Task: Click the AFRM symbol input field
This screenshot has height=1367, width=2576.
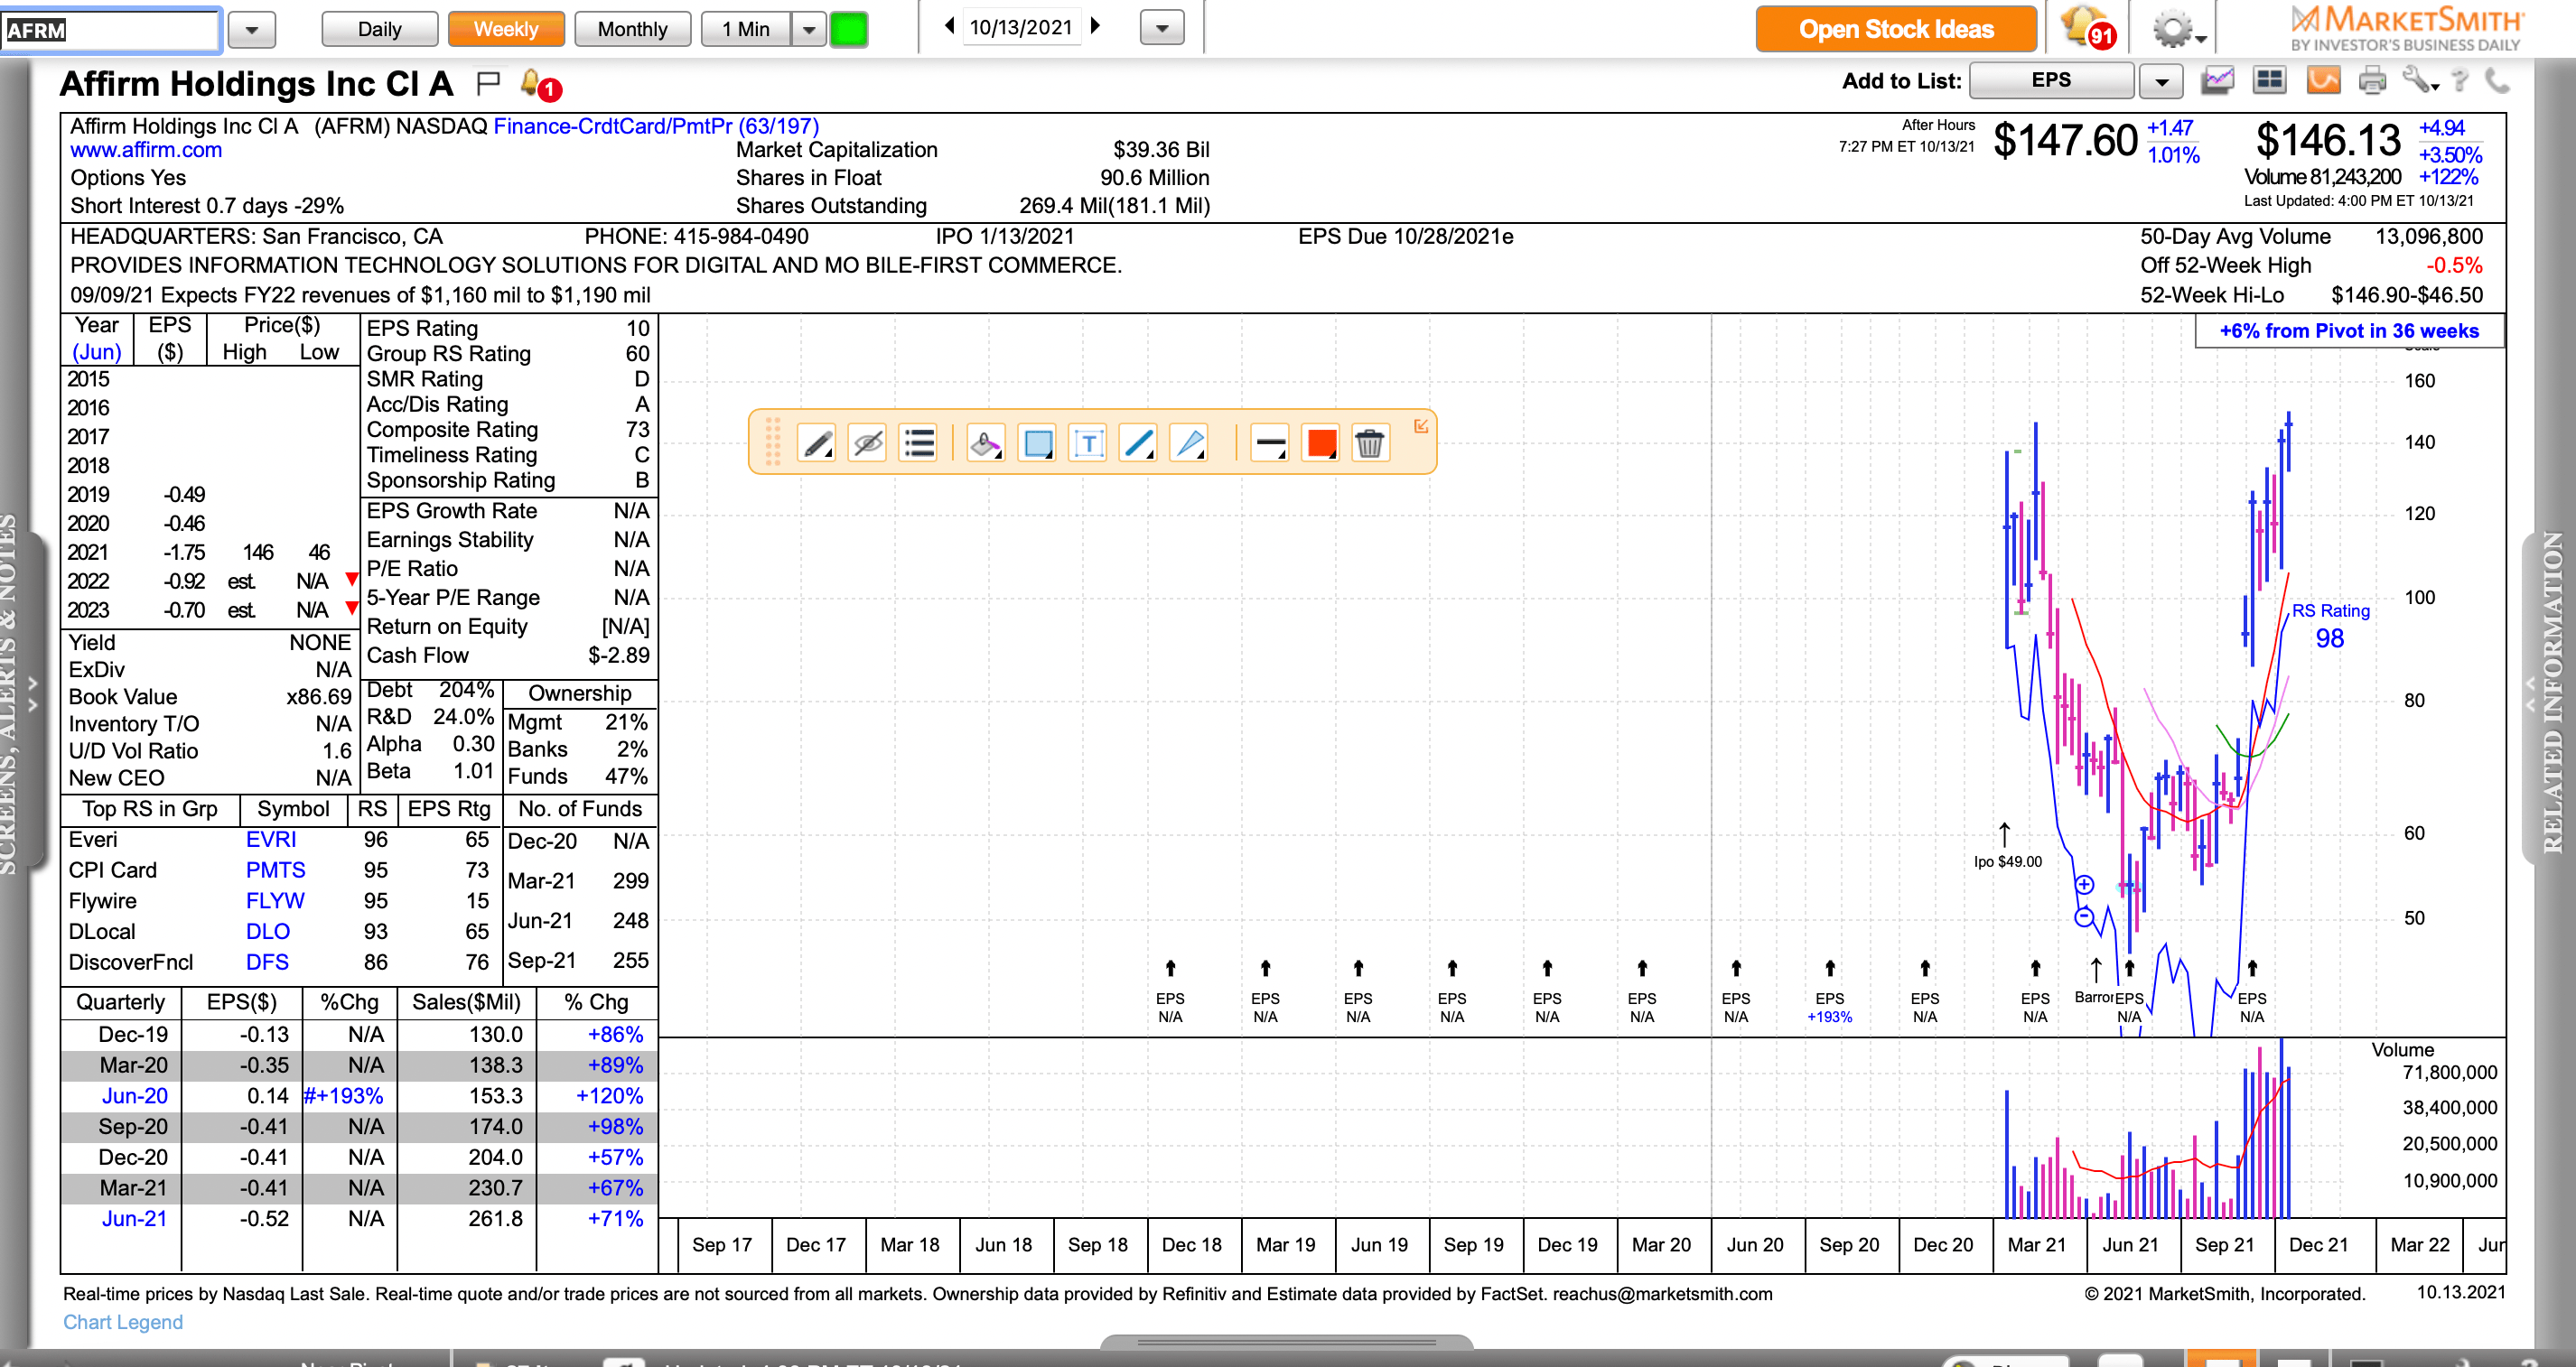Action: point(110,30)
